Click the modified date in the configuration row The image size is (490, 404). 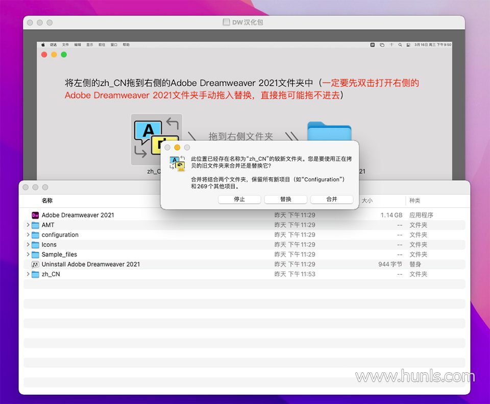(295, 235)
